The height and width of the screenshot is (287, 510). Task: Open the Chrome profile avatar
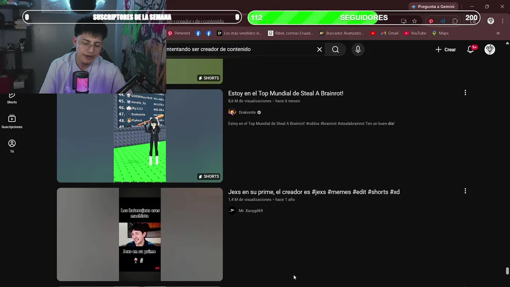tap(491, 21)
